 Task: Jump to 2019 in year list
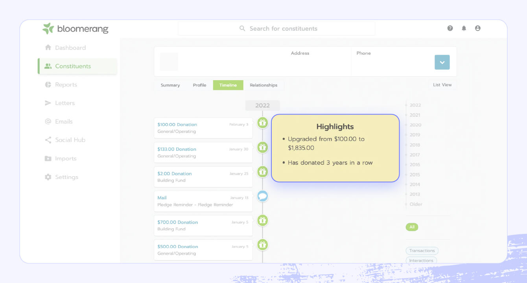(x=415, y=135)
